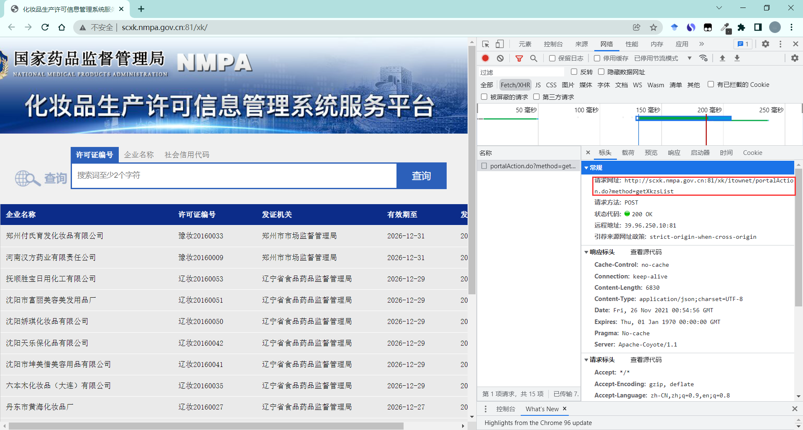
Task: Reload the current page
Action: coord(45,27)
